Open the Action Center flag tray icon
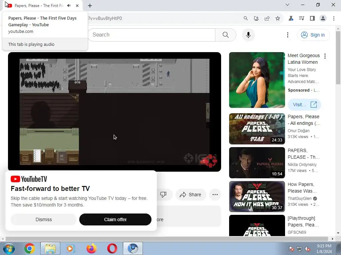Image resolution: width=341 pixels, height=255 pixels. click(291, 249)
